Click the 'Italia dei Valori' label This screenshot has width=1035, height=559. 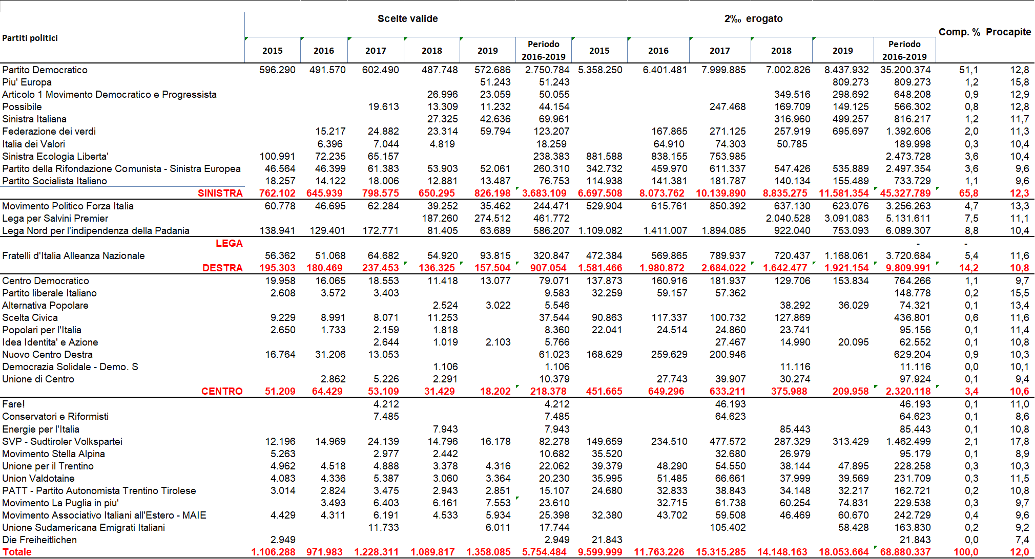tap(33, 144)
